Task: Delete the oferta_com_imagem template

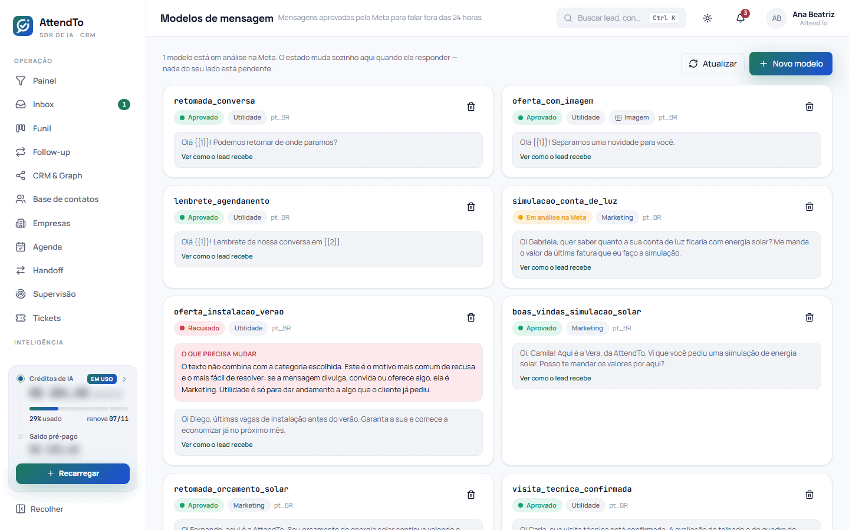Action: click(x=809, y=107)
